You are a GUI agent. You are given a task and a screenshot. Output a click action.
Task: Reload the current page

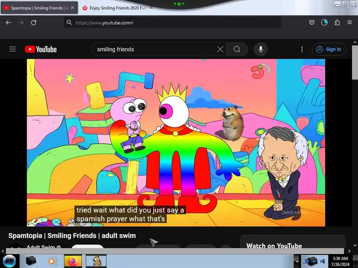click(x=34, y=23)
